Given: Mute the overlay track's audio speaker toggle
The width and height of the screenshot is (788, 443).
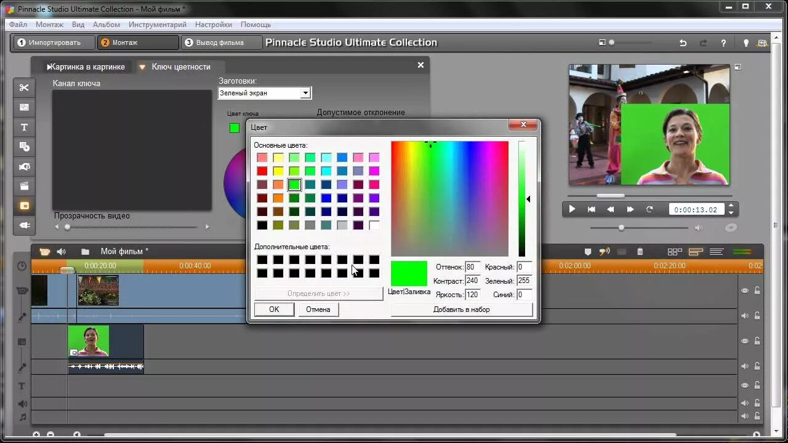Looking at the screenshot, I should 745,366.
